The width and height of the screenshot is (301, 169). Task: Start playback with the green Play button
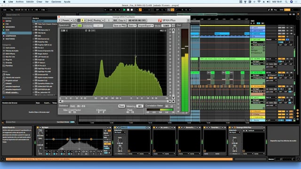click(x=124, y=10)
